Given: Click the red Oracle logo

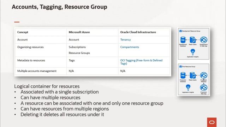Looking at the screenshot, I should (212, 122).
